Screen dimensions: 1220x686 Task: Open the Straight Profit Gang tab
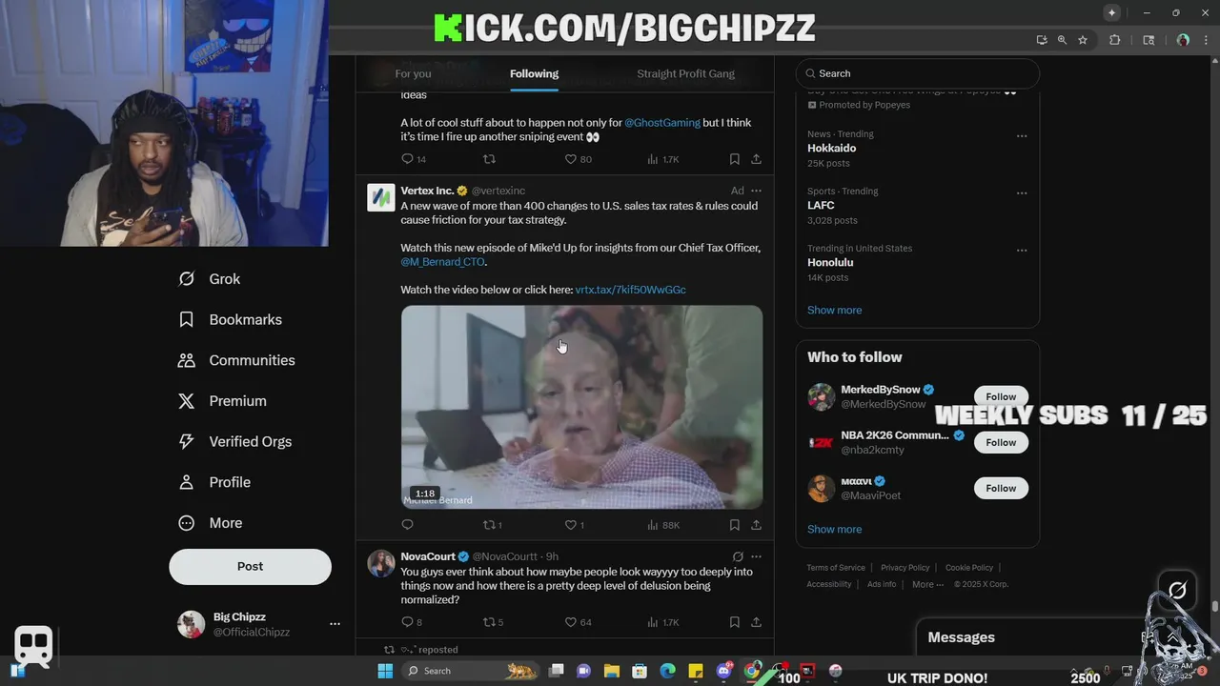[x=685, y=73]
